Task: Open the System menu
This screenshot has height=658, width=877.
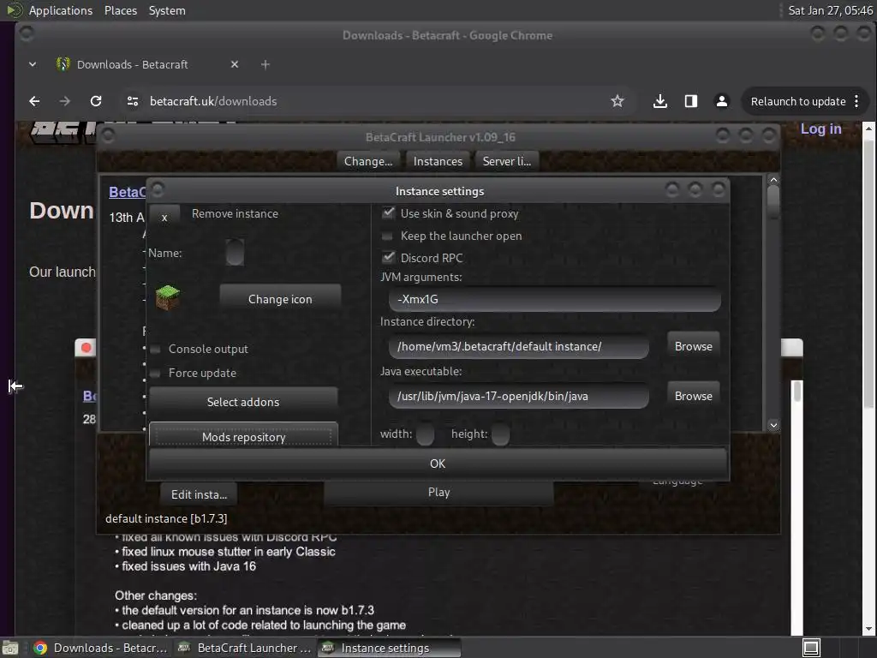Action: (x=167, y=10)
